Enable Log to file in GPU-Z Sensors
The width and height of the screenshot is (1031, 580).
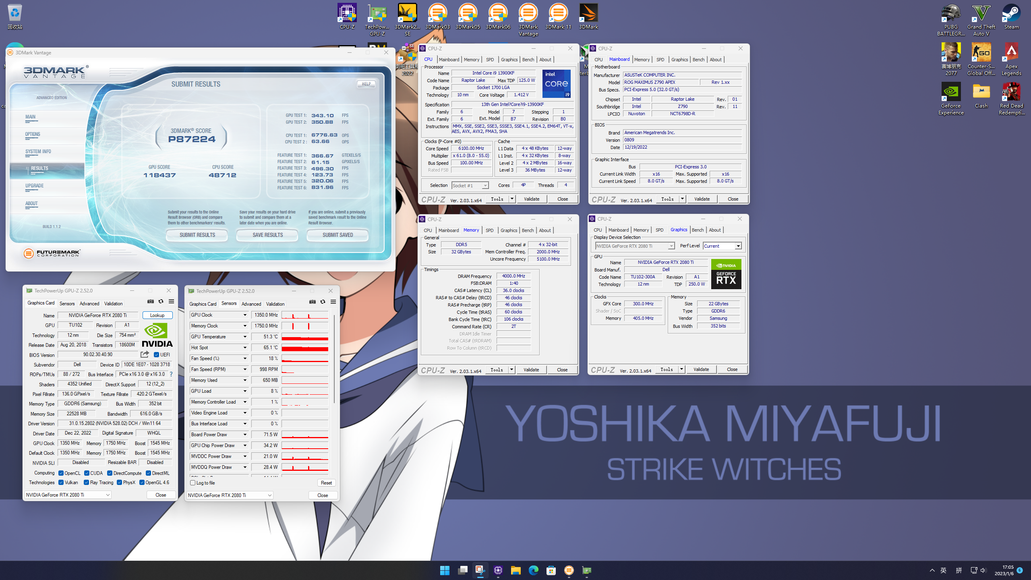coord(193,483)
